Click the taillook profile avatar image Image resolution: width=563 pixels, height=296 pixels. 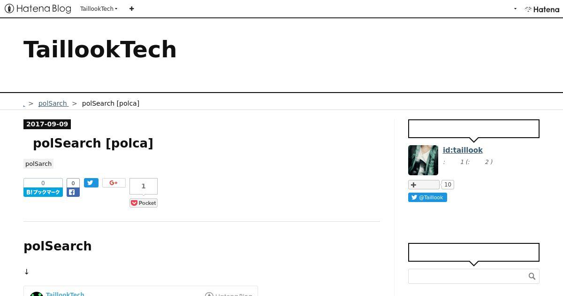tap(423, 160)
